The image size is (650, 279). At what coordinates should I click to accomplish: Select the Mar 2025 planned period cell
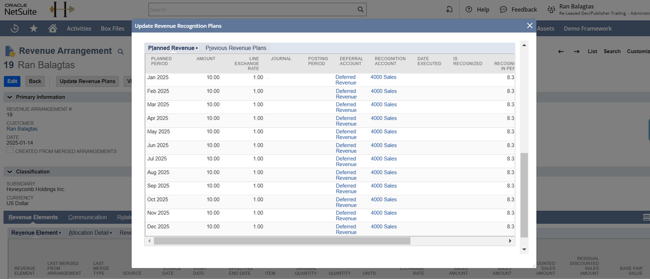coord(157,104)
